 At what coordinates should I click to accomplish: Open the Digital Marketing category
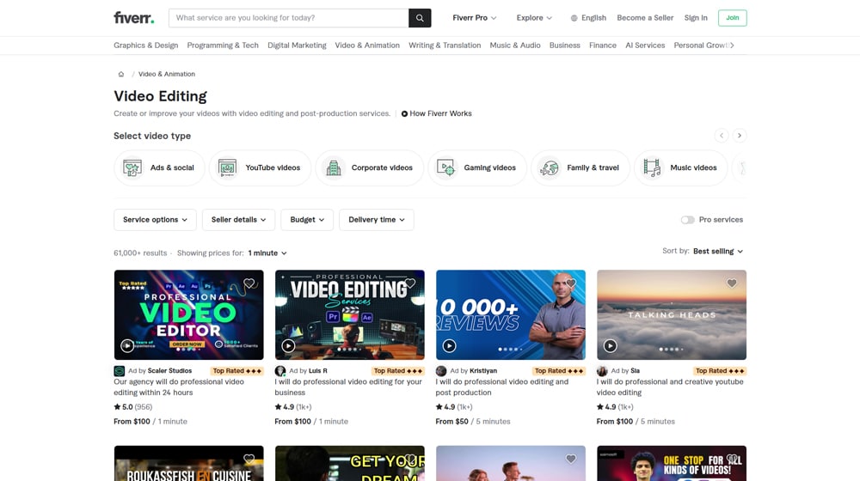pyautogui.click(x=297, y=46)
